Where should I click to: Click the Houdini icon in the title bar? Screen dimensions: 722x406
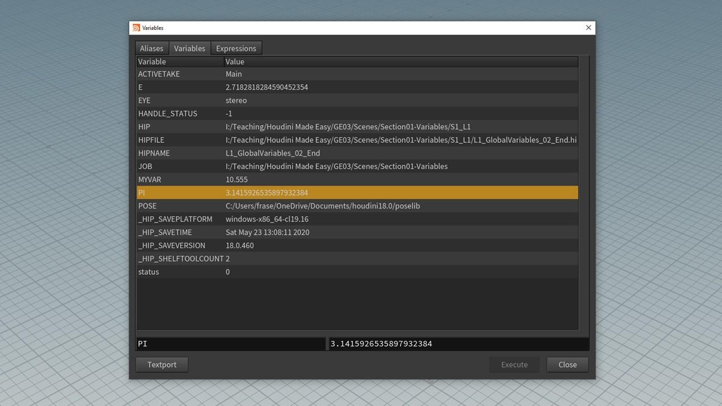click(136, 28)
